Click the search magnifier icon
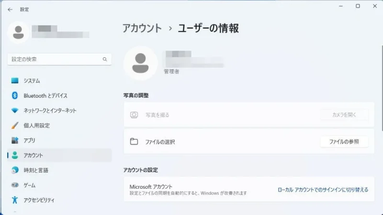The width and height of the screenshot is (383, 215). pyautogui.click(x=105, y=59)
